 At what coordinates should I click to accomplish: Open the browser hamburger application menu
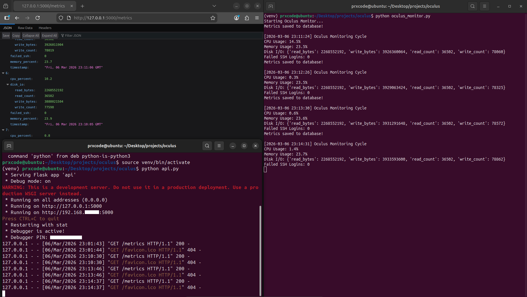257,18
